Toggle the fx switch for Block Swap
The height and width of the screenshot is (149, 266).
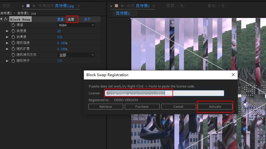coord(6,19)
